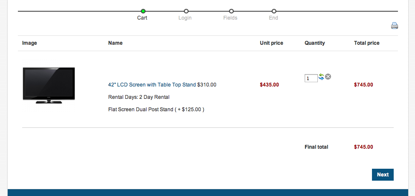The height and width of the screenshot is (196, 415).
Task: Click the Total price column header
Action: 366,43
